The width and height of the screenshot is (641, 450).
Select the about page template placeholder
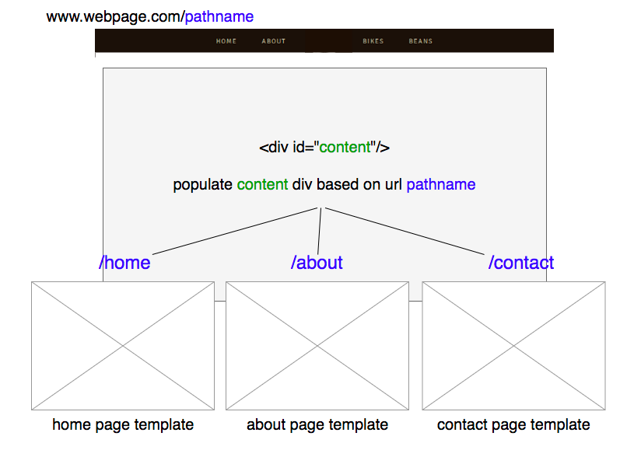[x=317, y=346]
